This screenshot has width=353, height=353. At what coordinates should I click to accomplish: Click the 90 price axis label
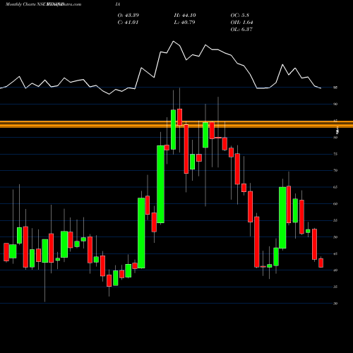[335, 104]
